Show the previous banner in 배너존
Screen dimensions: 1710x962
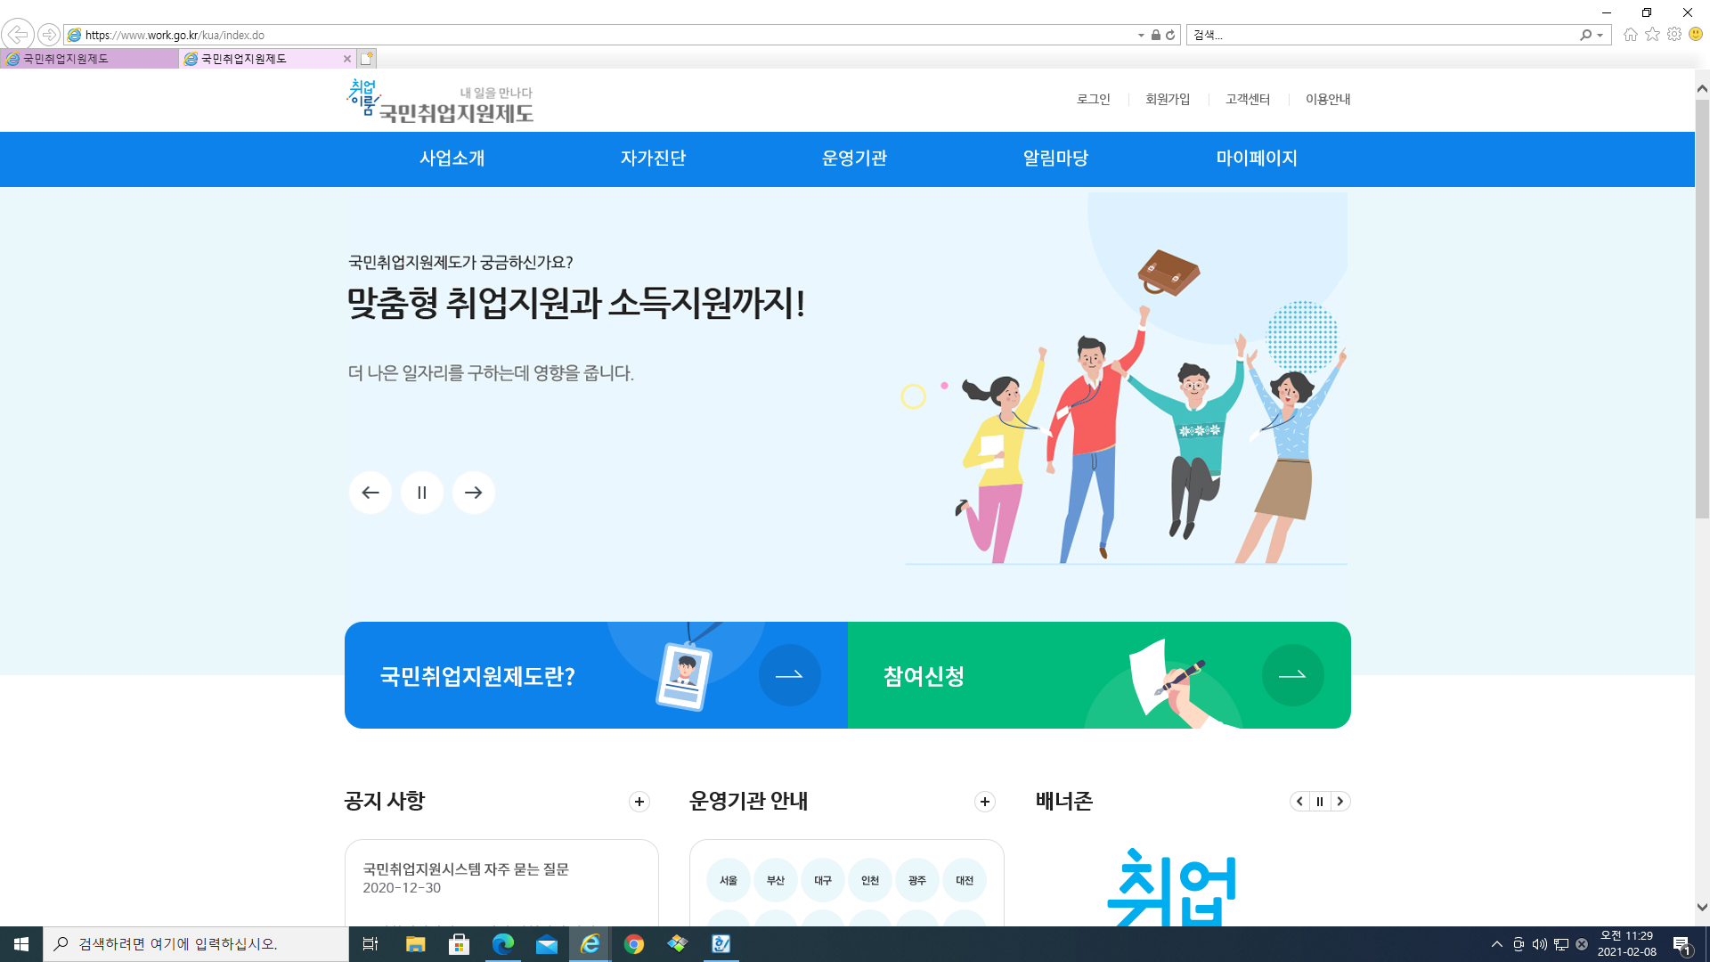[x=1300, y=802]
